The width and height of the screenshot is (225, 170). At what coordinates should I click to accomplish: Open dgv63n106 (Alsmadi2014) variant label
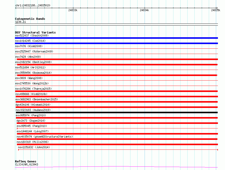[x=33, y=105]
